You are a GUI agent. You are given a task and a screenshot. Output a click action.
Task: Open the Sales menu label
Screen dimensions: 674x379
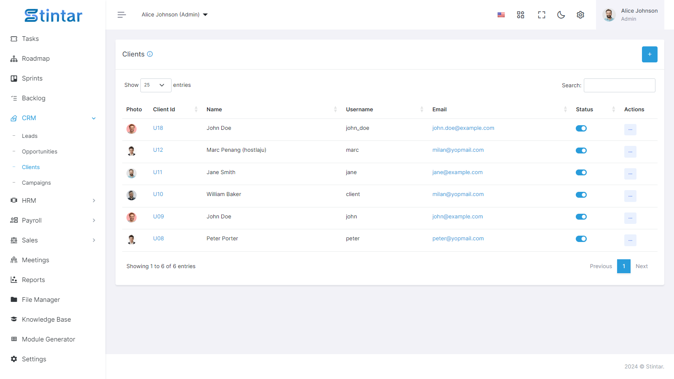(x=30, y=240)
